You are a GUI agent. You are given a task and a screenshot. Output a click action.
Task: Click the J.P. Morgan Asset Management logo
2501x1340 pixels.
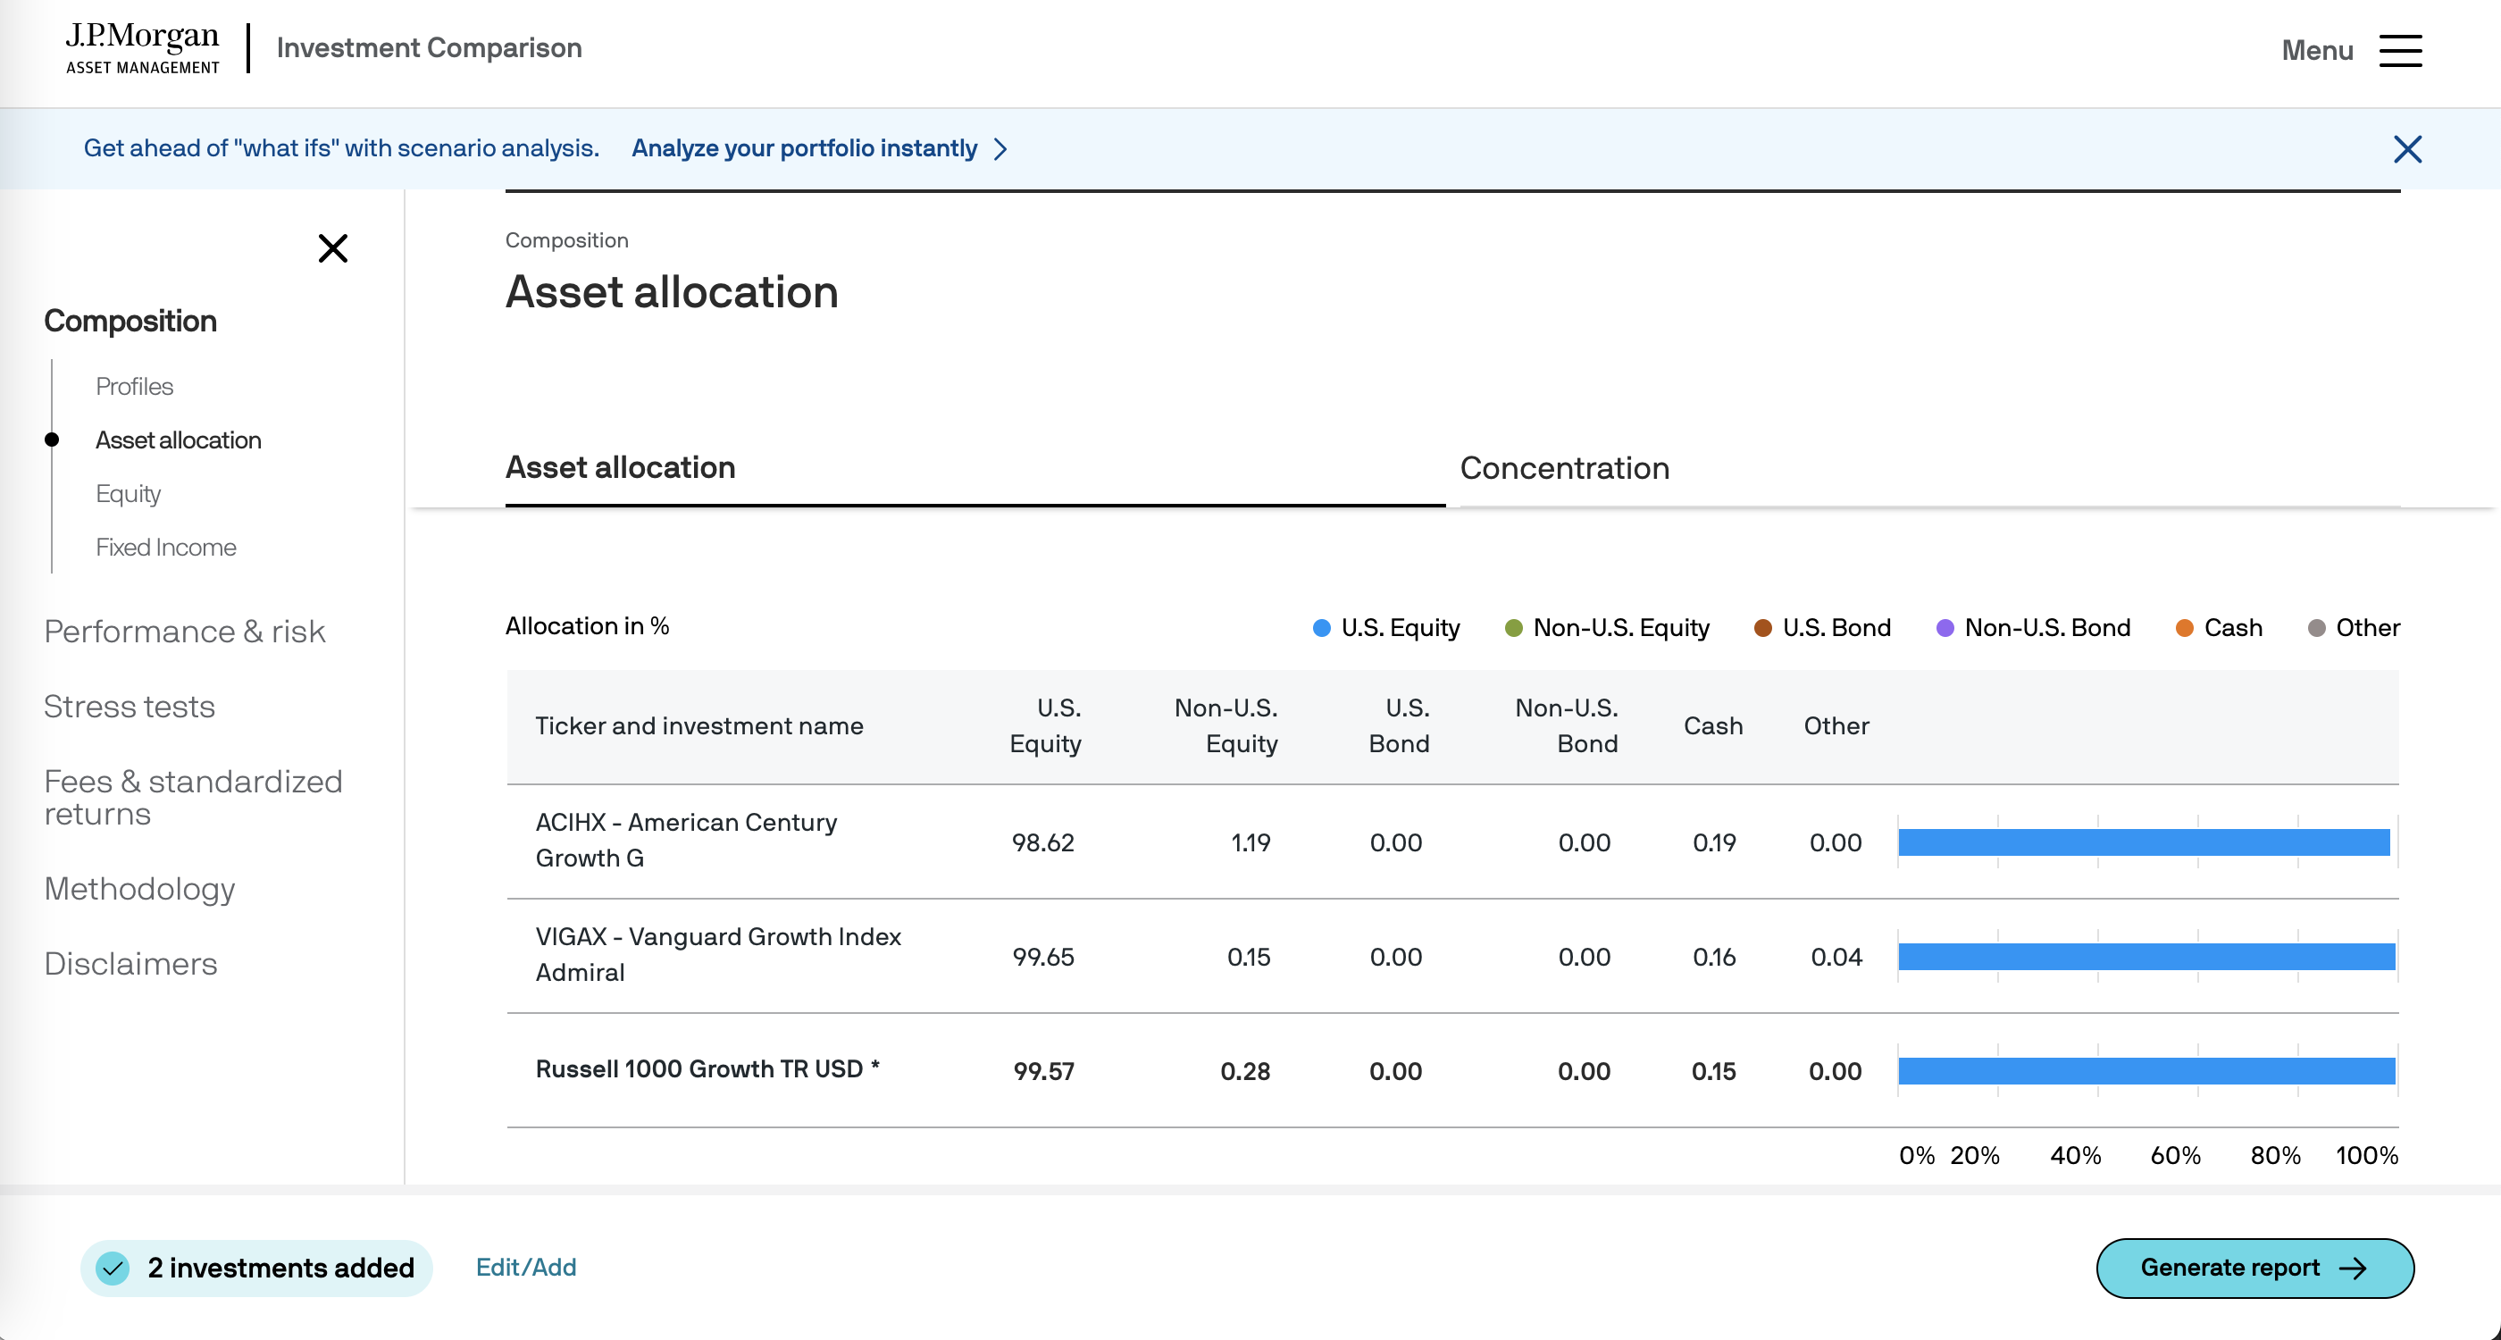(x=143, y=48)
